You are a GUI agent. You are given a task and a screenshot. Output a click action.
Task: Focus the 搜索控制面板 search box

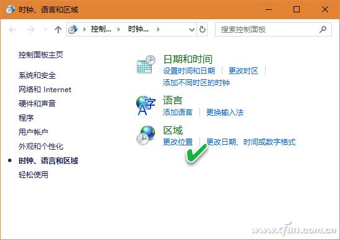point(273,29)
